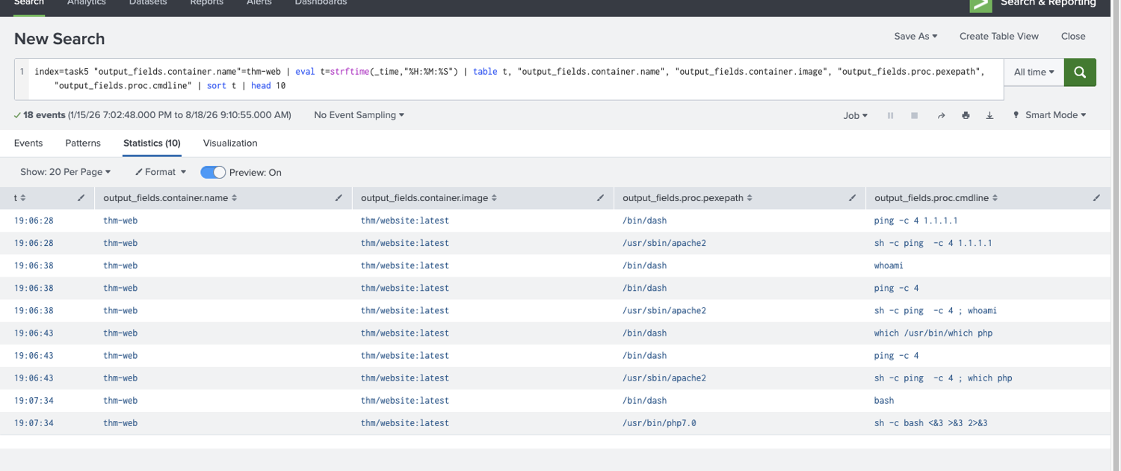
Task: Click Create Table View
Action: (x=999, y=36)
